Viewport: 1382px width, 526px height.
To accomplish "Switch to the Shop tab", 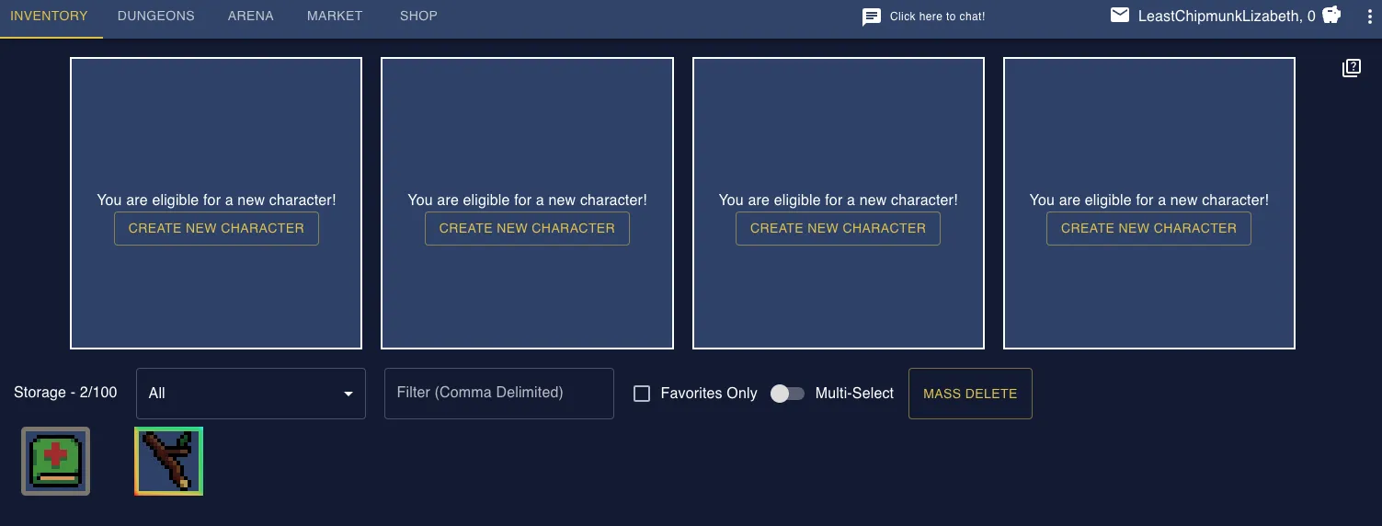I will tap(418, 17).
